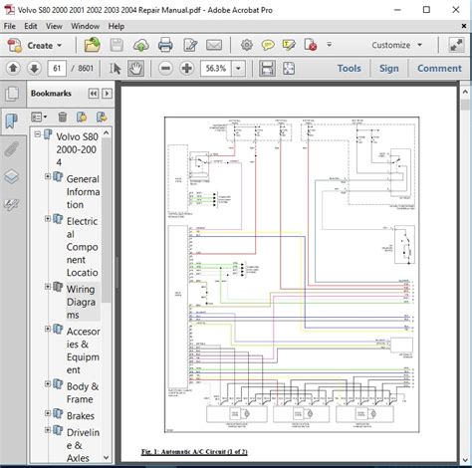472x468 pixels.
Task: Click bookmarks panel scroll down arrow
Action: click(x=107, y=457)
